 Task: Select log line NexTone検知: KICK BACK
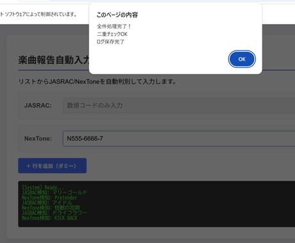point(49,218)
